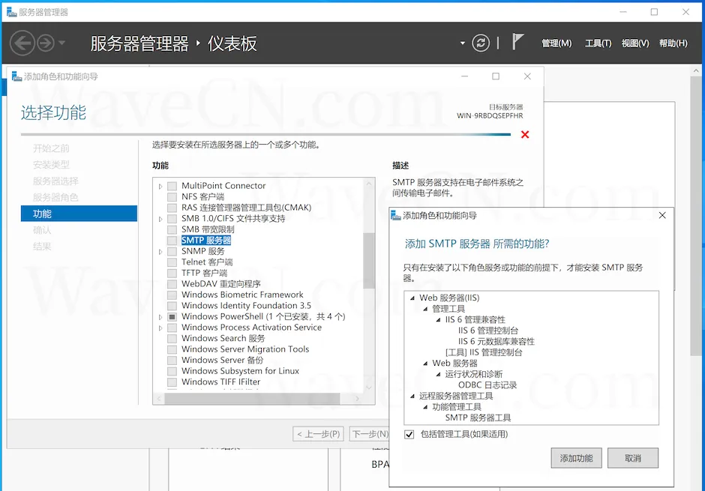Select the IIS 6 管理控制台 tree row
The width and height of the screenshot is (705, 491).
[x=488, y=331]
